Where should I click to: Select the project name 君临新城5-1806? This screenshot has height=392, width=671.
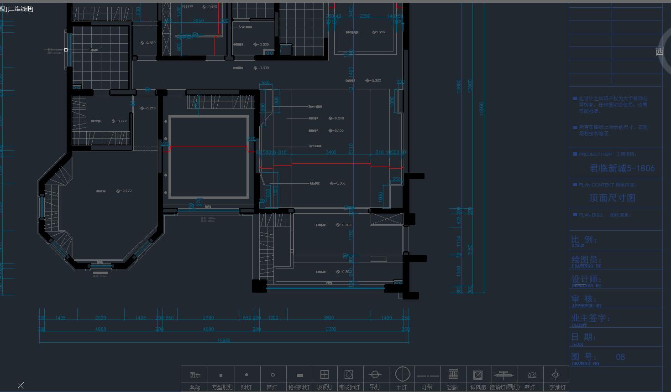622,168
